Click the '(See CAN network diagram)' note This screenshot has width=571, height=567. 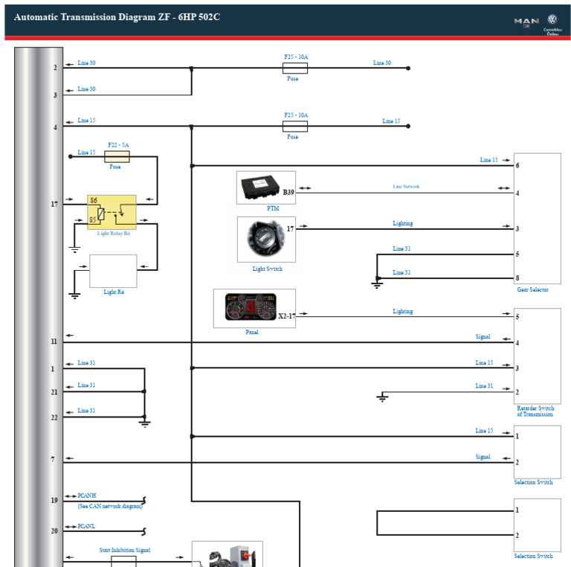[x=110, y=506]
